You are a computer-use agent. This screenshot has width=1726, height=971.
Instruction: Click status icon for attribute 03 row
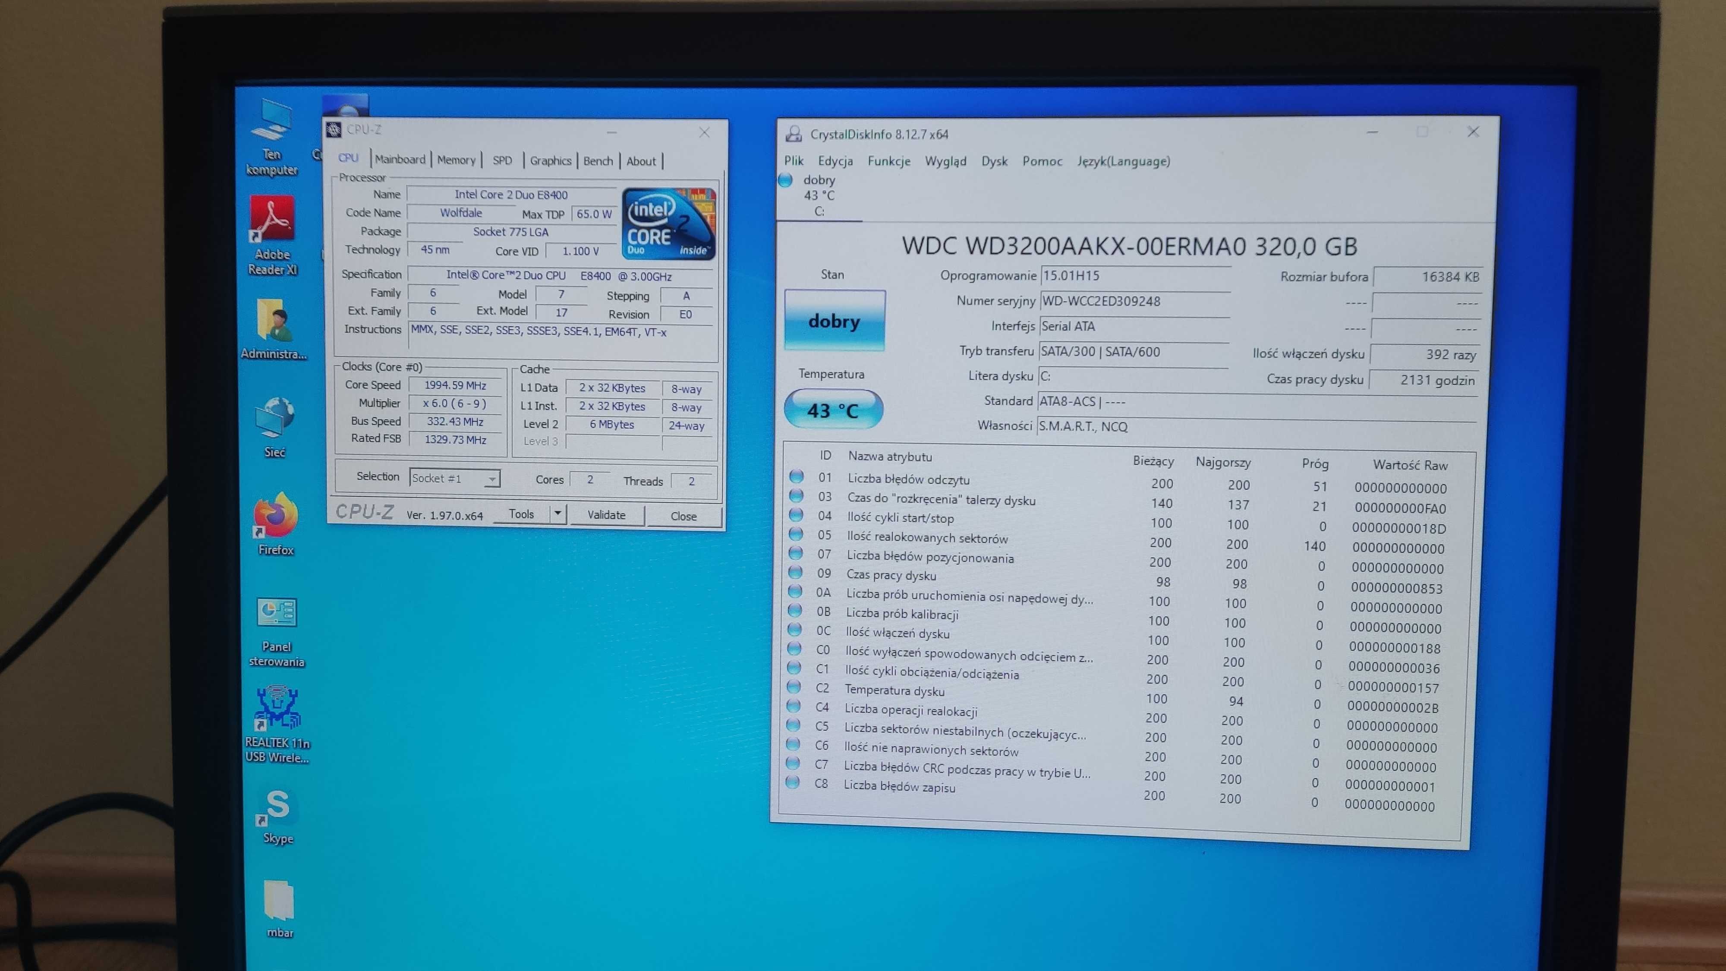click(x=796, y=495)
